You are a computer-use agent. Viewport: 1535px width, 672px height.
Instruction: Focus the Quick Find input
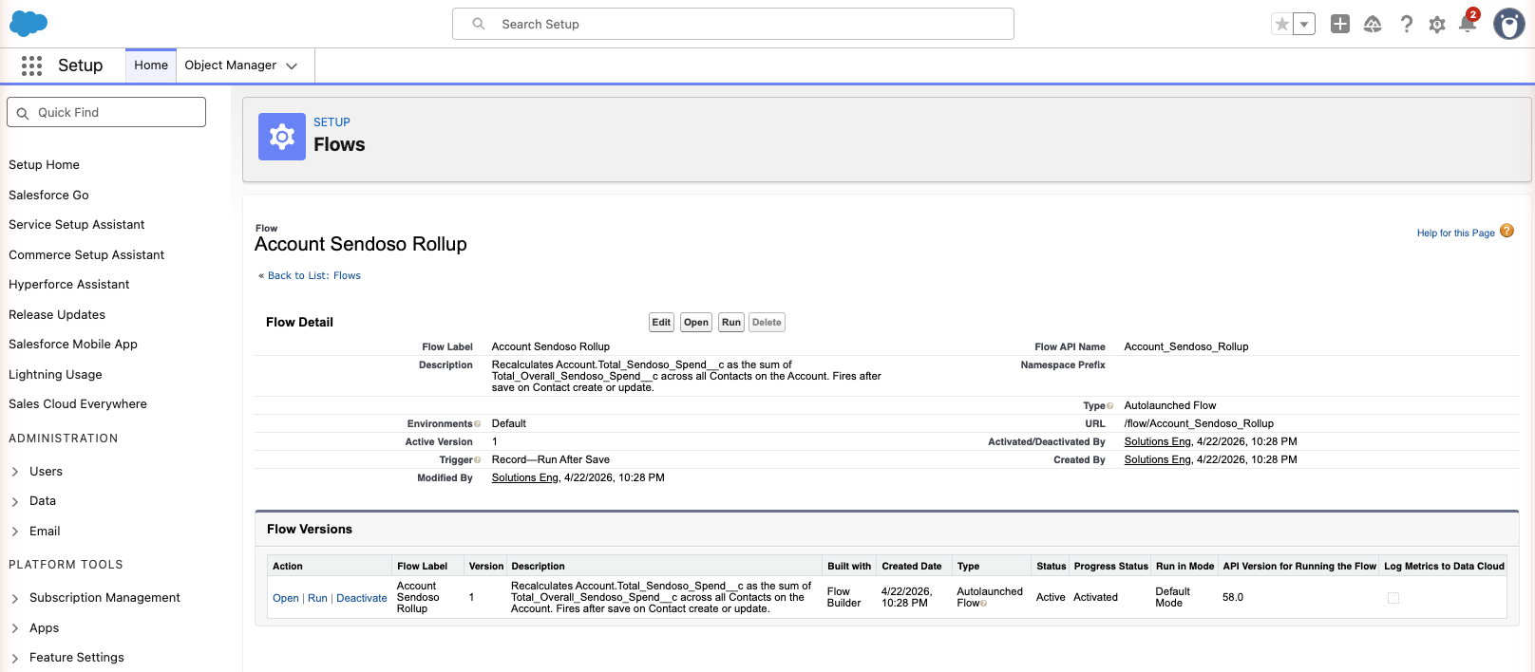coord(106,112)
